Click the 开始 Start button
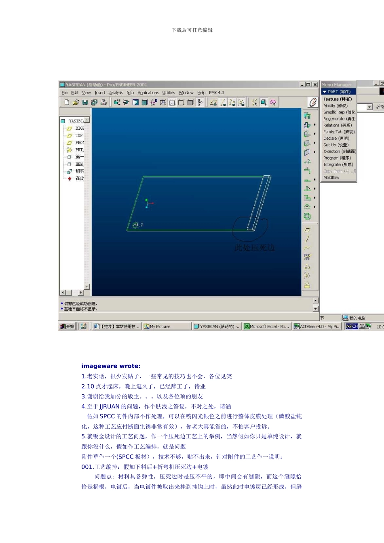The image size is (384, 543). coord(67,326)
